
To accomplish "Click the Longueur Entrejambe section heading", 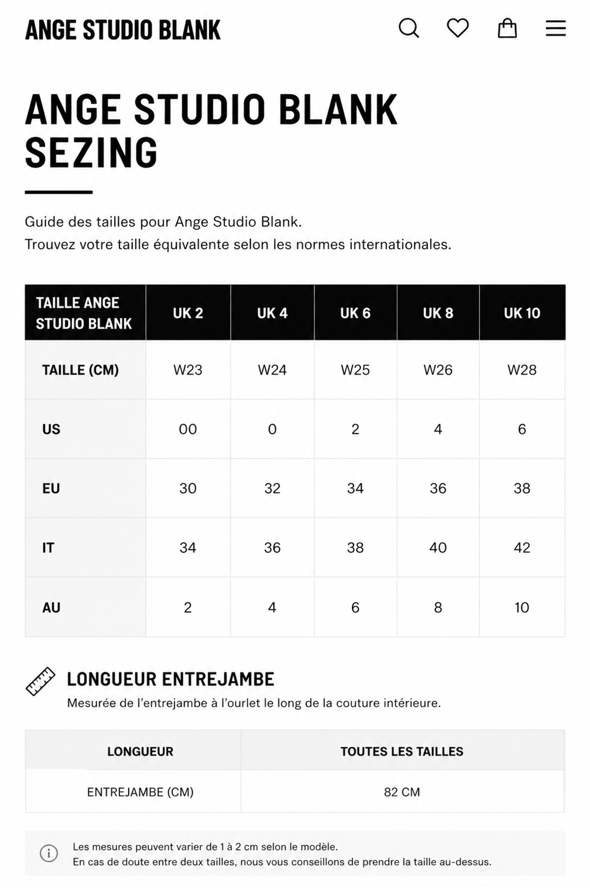I will pos(171,679).
